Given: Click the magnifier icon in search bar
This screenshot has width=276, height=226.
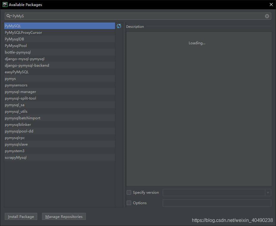Looking at the screenshot, I should coord(8,16).
